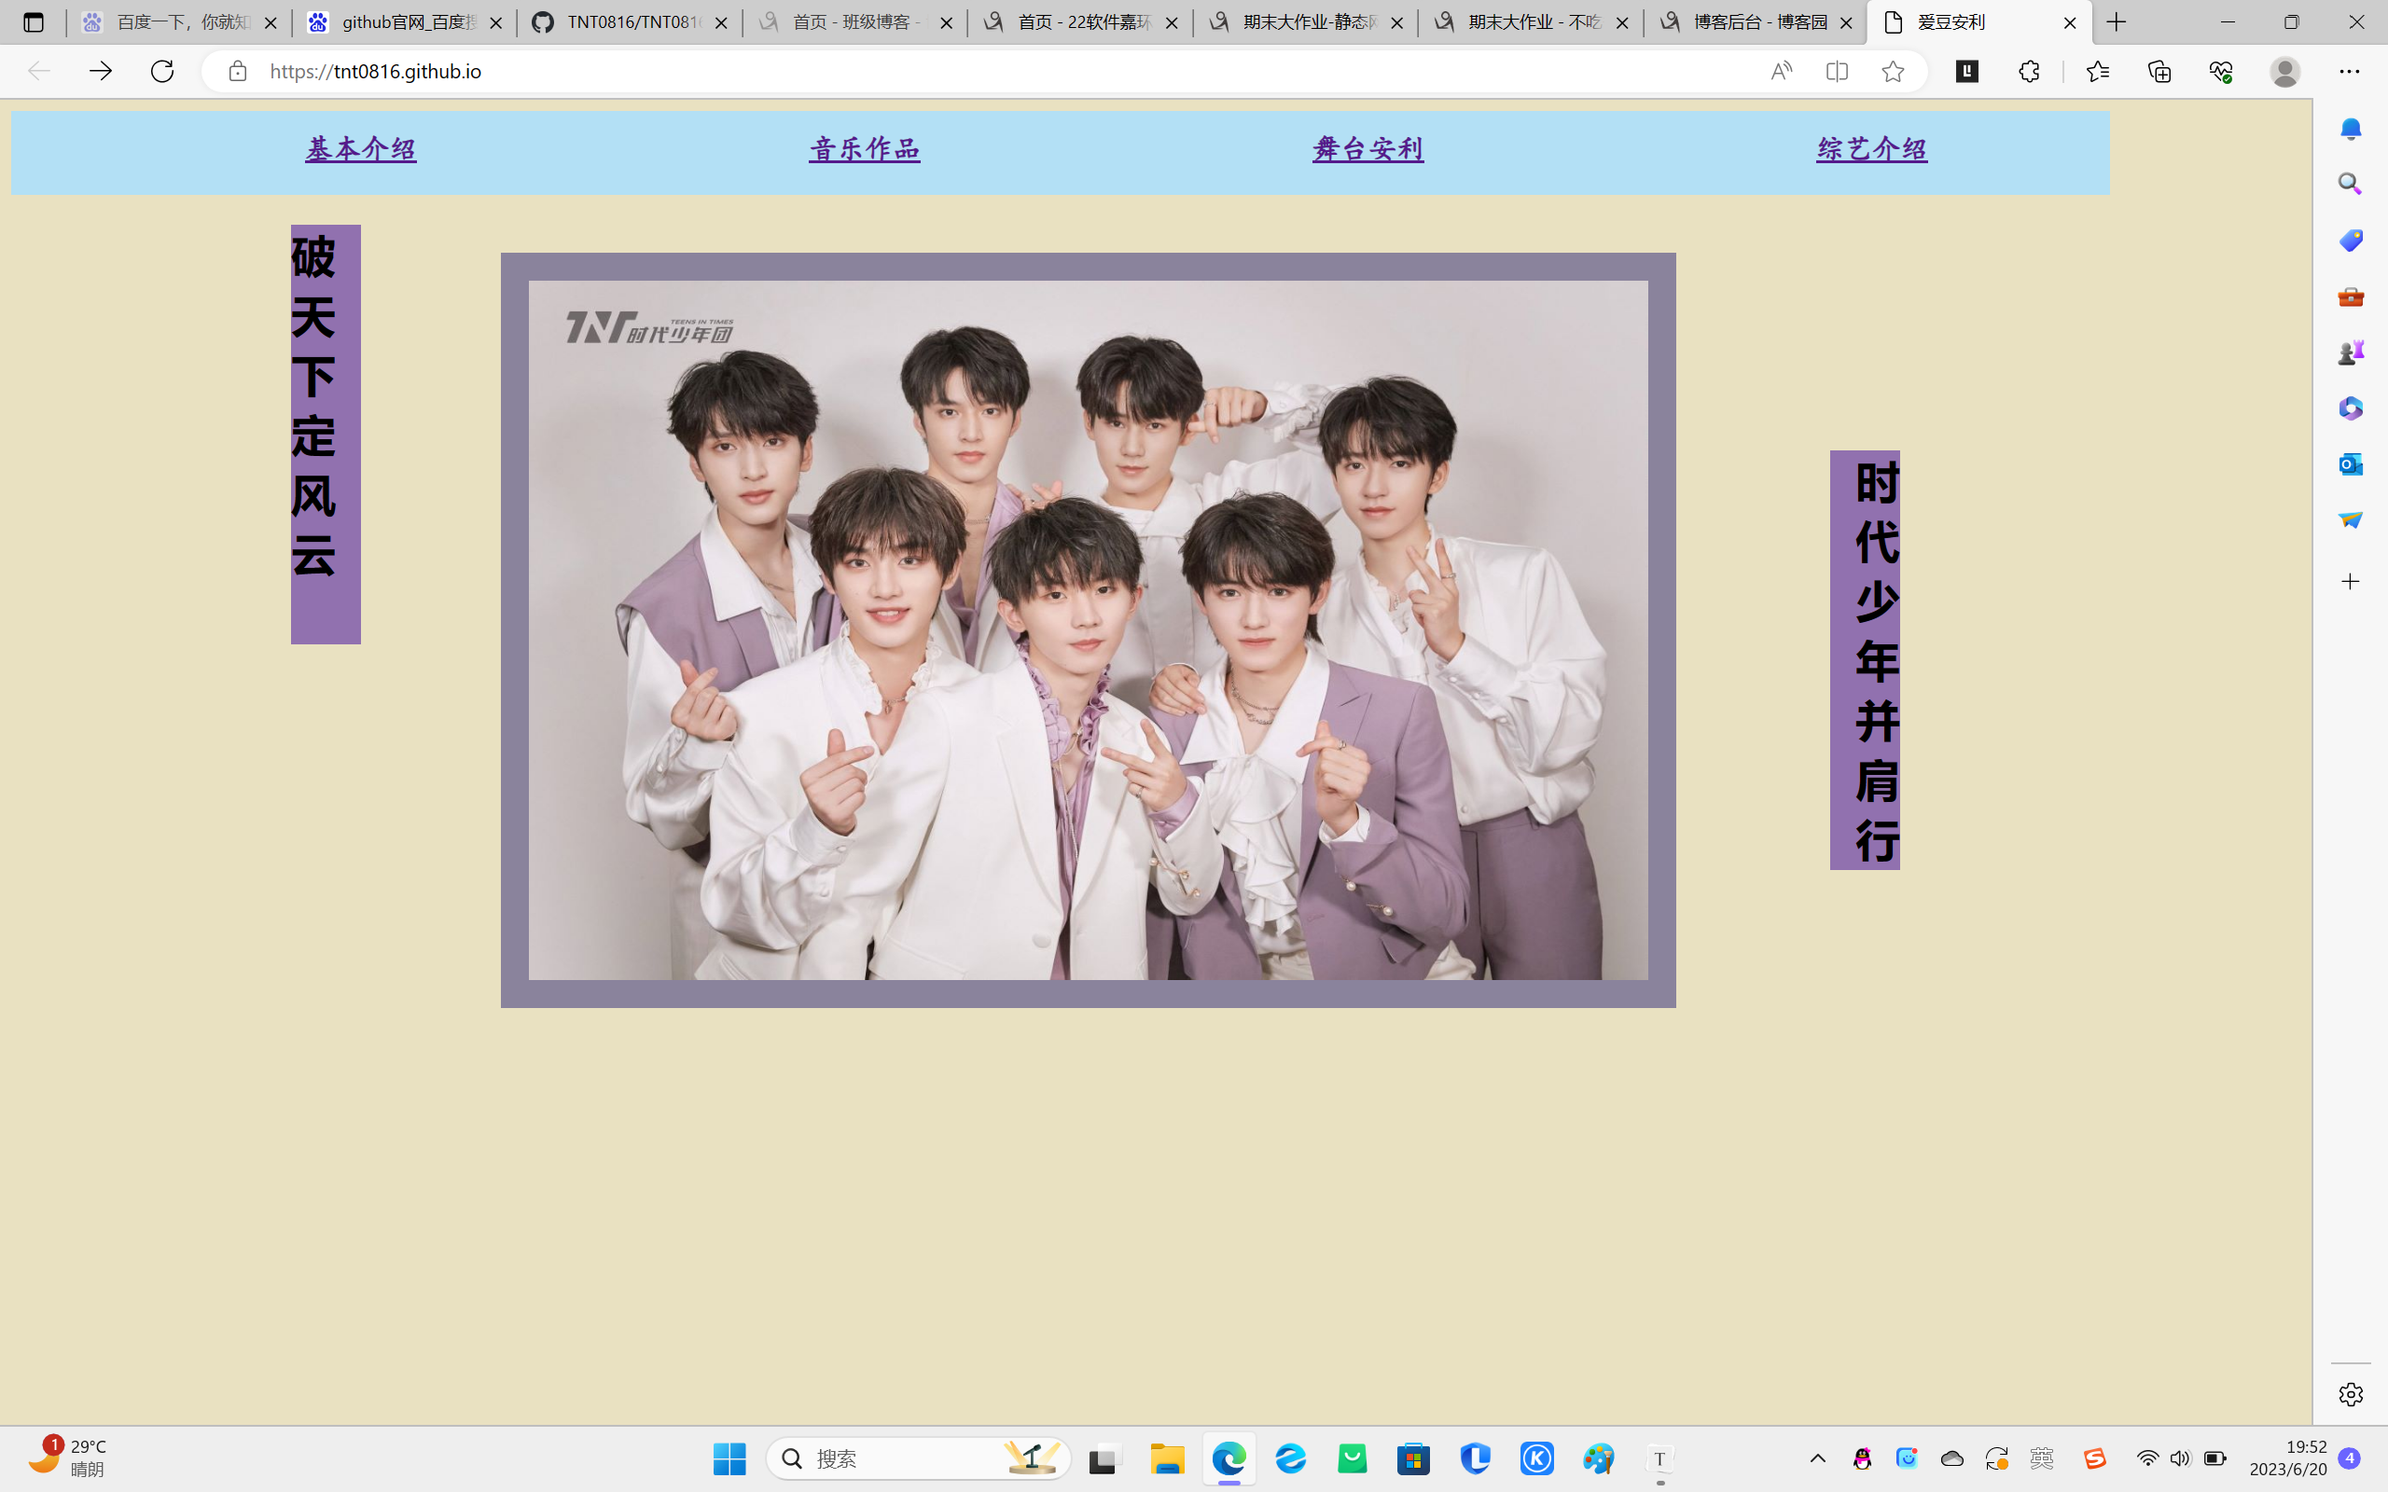Add this page to favorites star
Viewport: 2388px width, 1492px height.
(x=1892, y=71)
